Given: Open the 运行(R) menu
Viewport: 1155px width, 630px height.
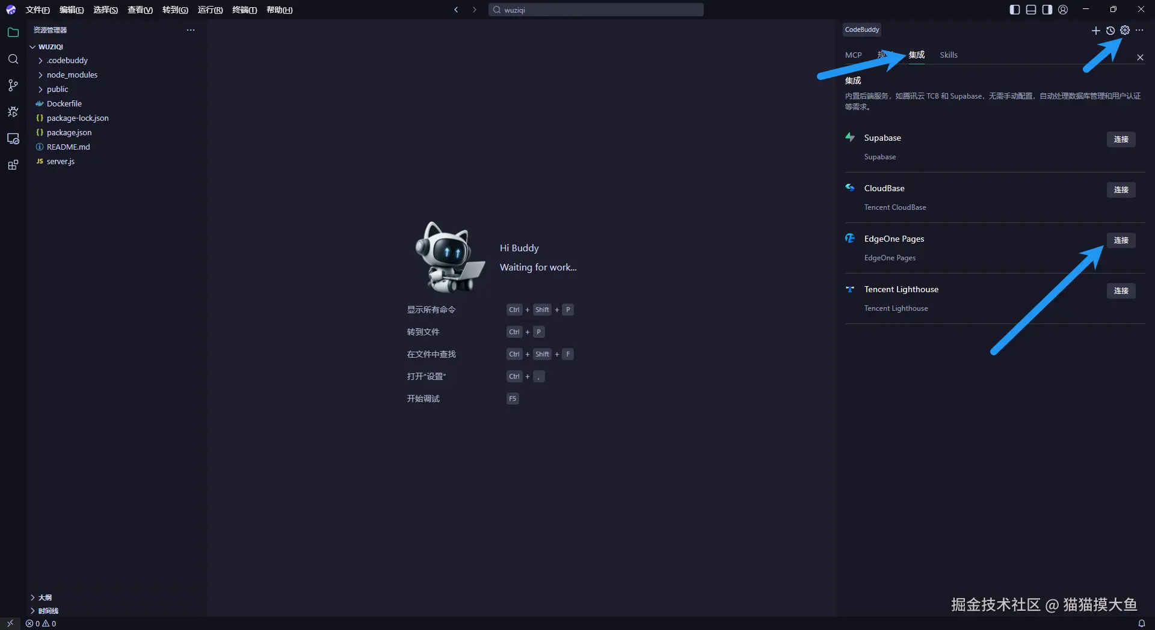Looking at the screenshot, I should (210, 10).
